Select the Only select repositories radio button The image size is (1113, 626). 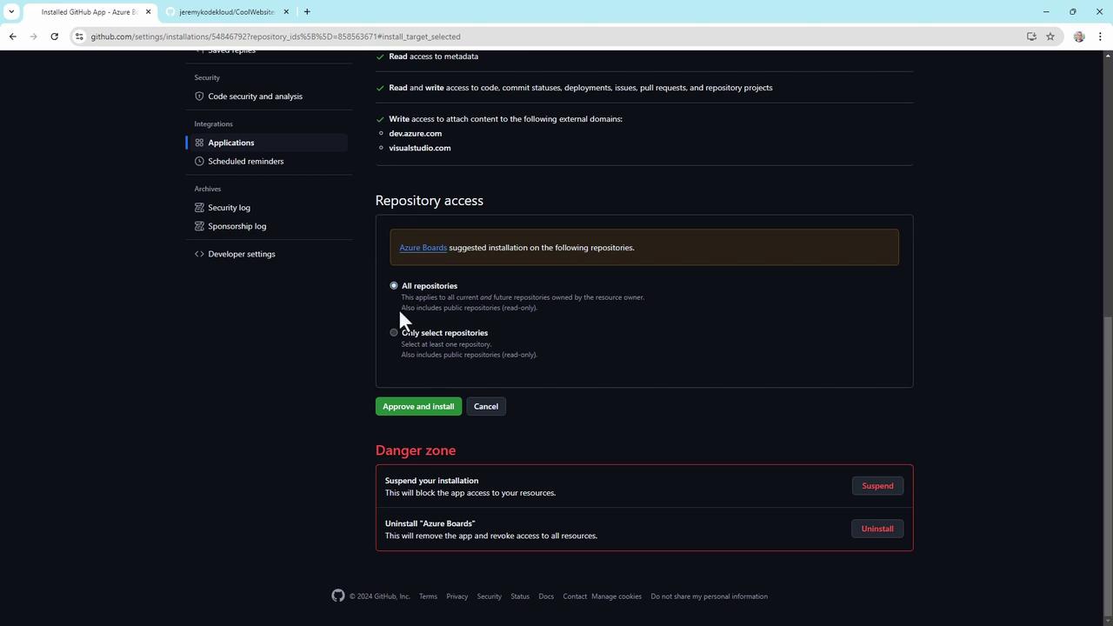pyautogui.click(x=394, y=332)
